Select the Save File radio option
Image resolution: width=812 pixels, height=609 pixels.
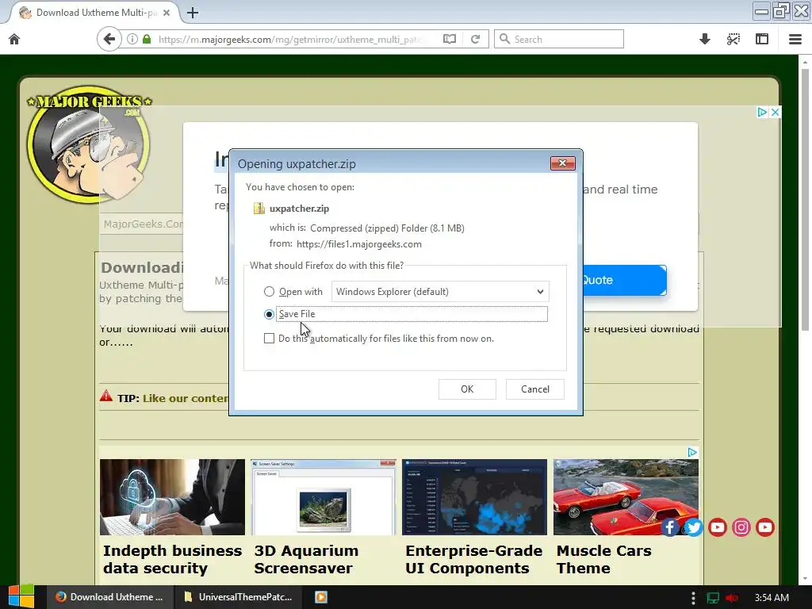pos(269,314)
